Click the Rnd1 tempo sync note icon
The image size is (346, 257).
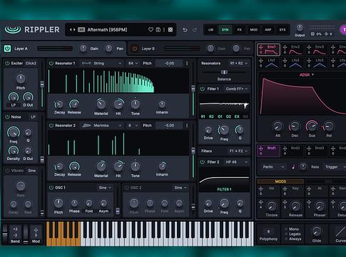293,167
